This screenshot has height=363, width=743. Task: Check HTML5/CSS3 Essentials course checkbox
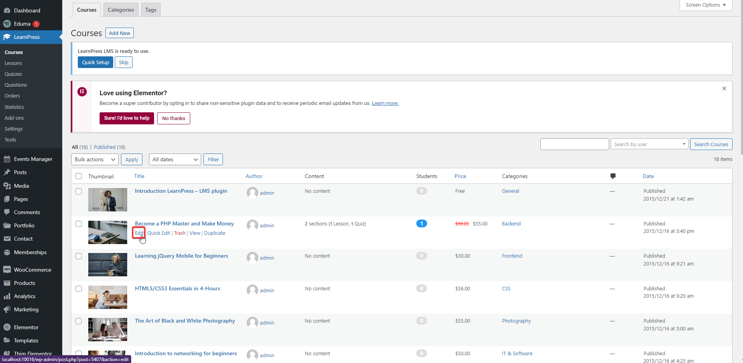pos(79,289)
